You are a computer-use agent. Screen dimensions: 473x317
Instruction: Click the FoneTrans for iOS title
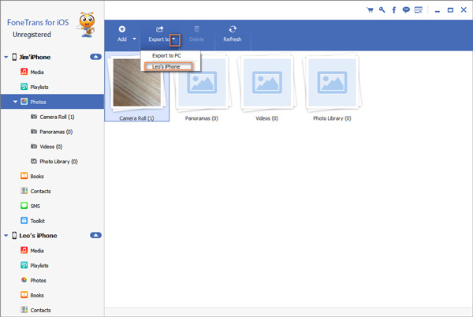(38, 22)
